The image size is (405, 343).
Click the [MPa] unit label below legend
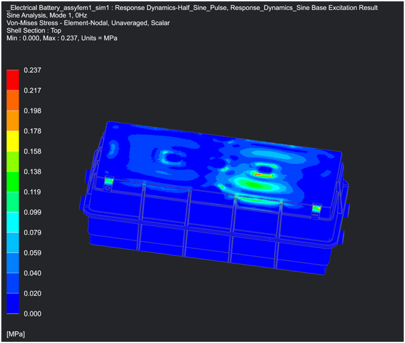[16, 332]
